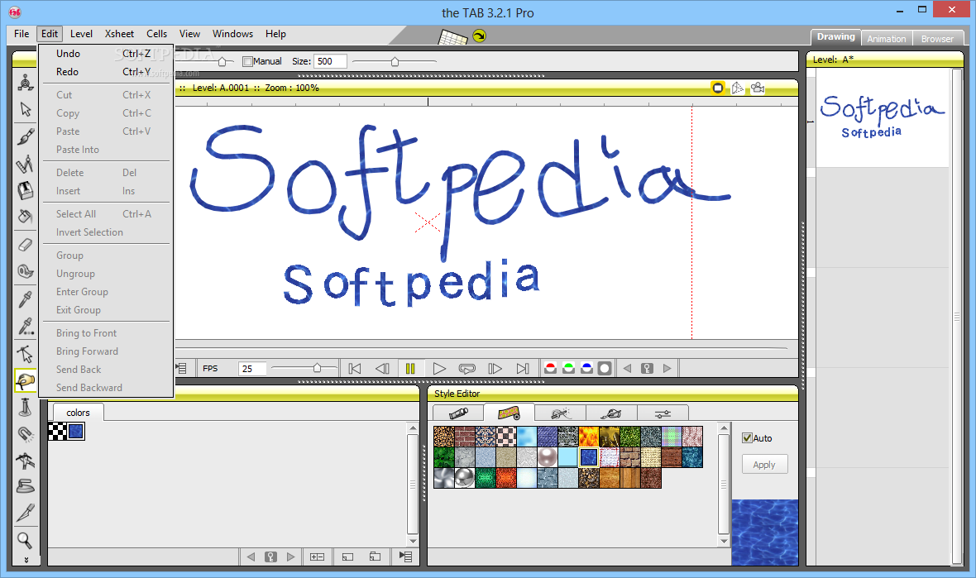
Task: Select the highlighted hand-with-key tool
Action: click(x=26, y=380)
